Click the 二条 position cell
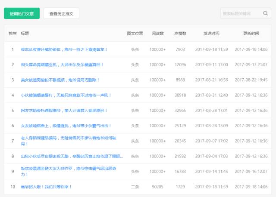This screenshot has width=276, height=197. pyautogui.click(x=135, y=187)
